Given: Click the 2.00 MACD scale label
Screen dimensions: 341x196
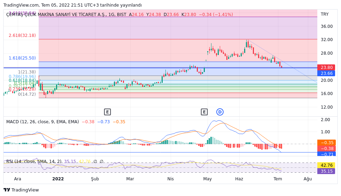Looking at the screenshot, I should click(x=325, y=119).
